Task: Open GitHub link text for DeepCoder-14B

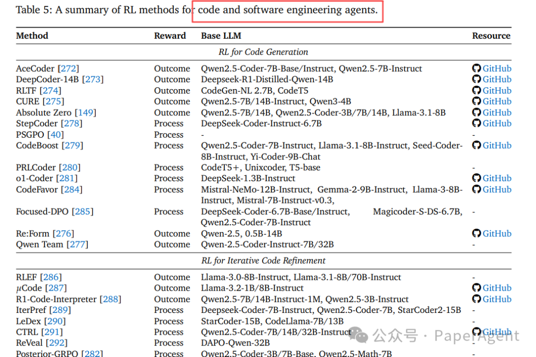Action: tap(497, 79)
